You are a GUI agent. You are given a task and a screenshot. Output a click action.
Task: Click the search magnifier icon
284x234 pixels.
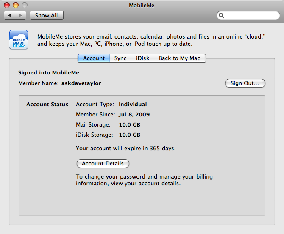click(221, 15)
